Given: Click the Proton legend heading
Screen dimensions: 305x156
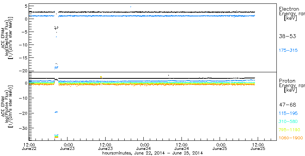Looking at the screenshot, I should (x=287, y=81).
